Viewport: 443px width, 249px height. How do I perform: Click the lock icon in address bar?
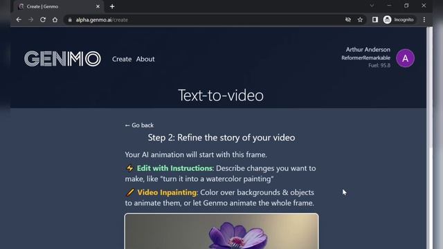(70, 20)
